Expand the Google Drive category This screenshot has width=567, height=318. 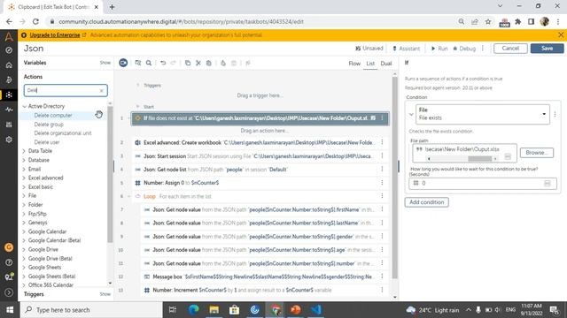pyautogui.click(x=24, y=249)
